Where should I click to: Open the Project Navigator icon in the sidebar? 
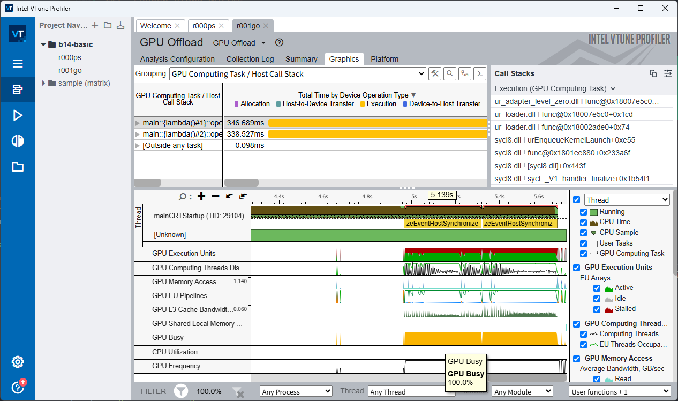(x=18, y=90)
